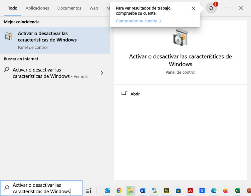
Task: Expand web search result arrow
Action: tap(102, 73)
